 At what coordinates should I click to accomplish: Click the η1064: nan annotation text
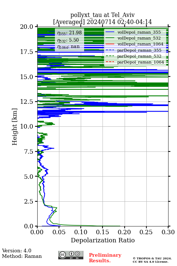(69, 47)
